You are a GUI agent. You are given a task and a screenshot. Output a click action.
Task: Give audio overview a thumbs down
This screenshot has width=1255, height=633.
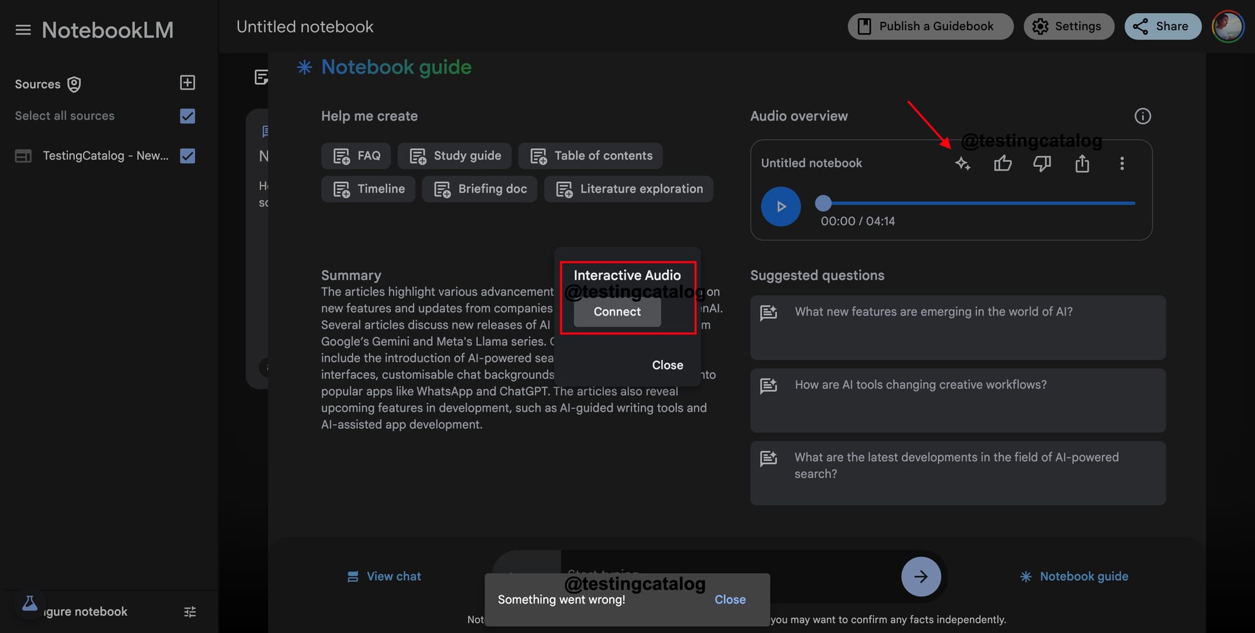pyautogui.click(x=1042, y=164)
